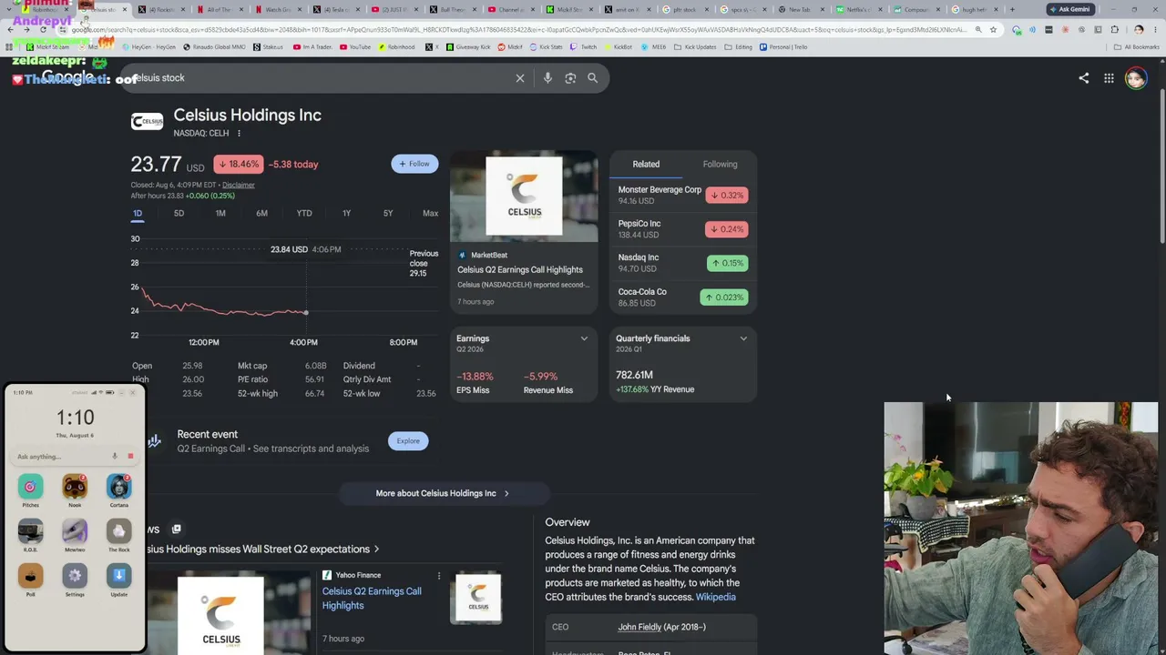Show the 5Y chart range

tap(388, 213)
